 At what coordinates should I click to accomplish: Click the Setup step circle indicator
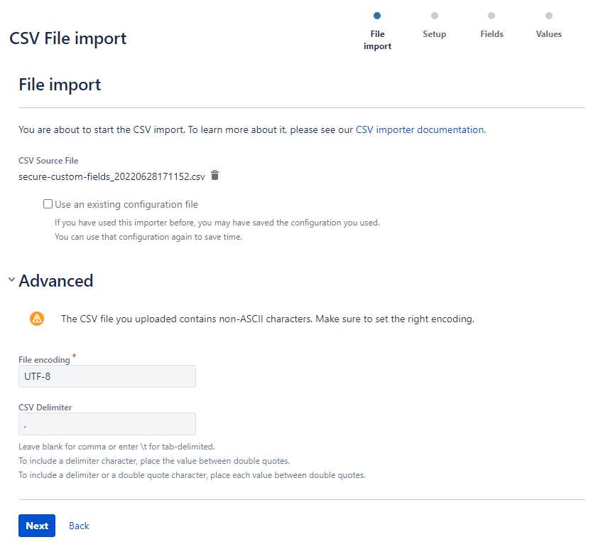(435, 16)
